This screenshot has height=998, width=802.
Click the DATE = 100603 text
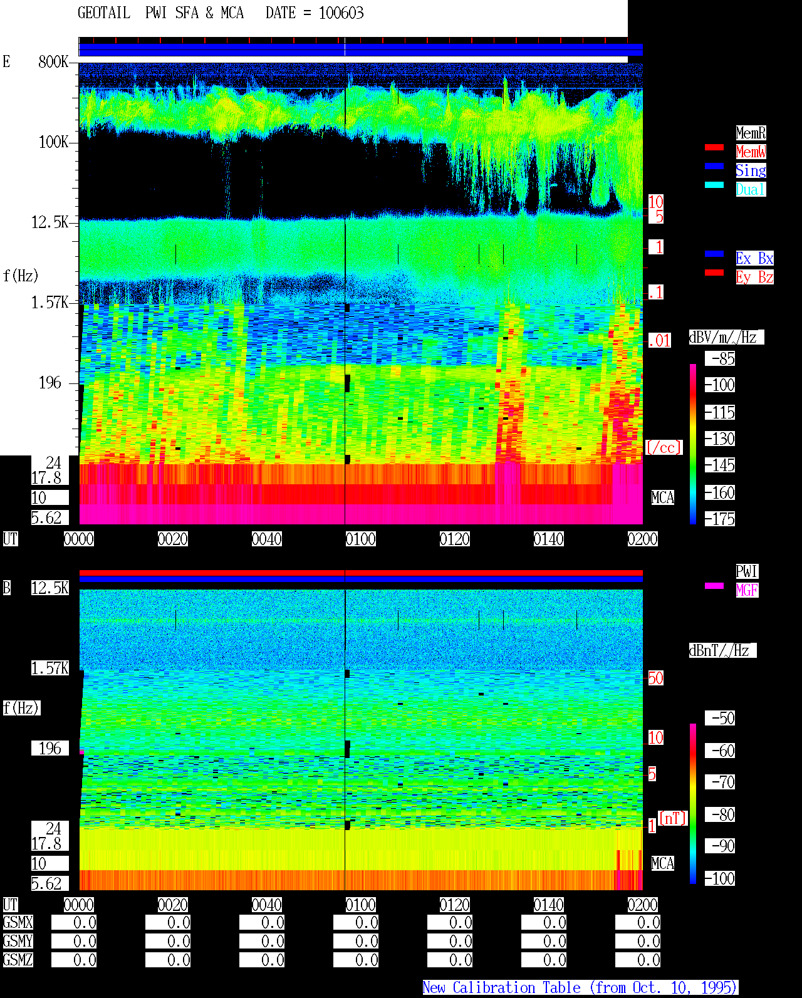[x=315, y=13]
